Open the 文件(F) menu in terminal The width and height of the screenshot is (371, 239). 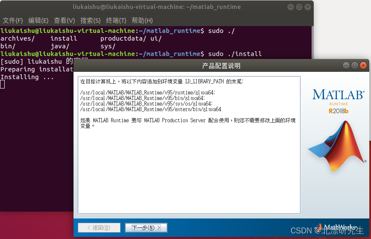(13, 21)
